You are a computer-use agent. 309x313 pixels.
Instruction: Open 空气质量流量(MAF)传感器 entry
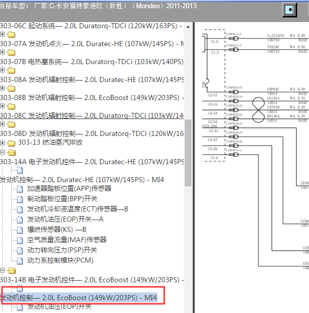point(67,240)
